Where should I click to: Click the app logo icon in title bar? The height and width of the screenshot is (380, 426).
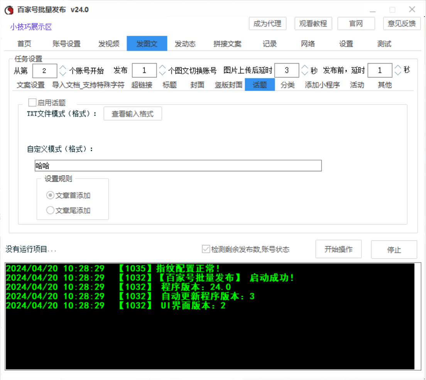coord(9,10)
